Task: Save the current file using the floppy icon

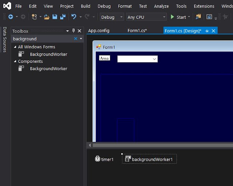Action: [x=55, y=17]
